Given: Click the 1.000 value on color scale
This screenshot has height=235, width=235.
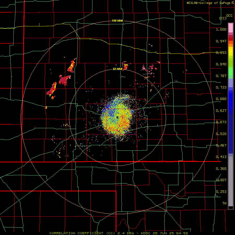Looking at the screenshot, I should (x=221, y=29).
